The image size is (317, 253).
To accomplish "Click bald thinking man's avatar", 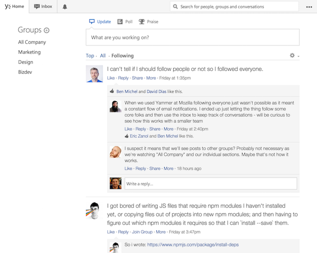I will tap(116, 152).
